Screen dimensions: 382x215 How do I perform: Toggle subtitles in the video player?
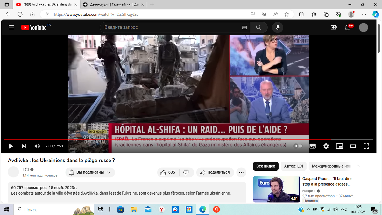313,146
